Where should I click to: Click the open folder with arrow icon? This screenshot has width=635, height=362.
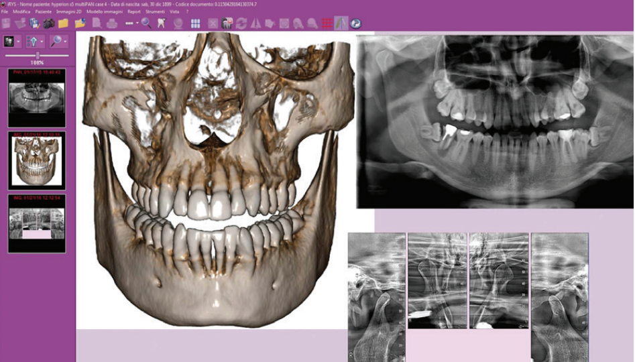pyautogui.click(x=80, y=23)
